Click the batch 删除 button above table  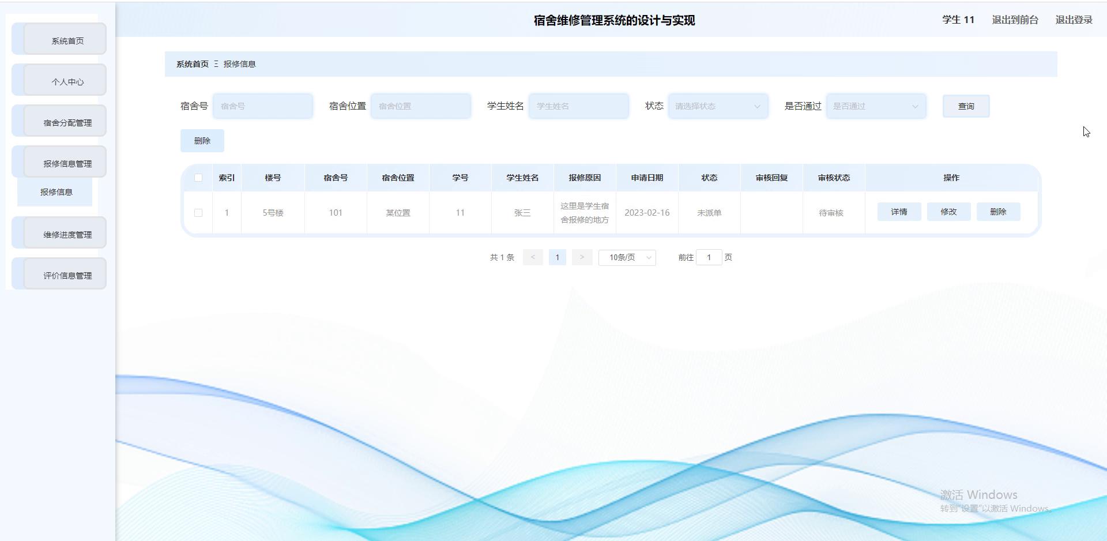coord(202,141)
